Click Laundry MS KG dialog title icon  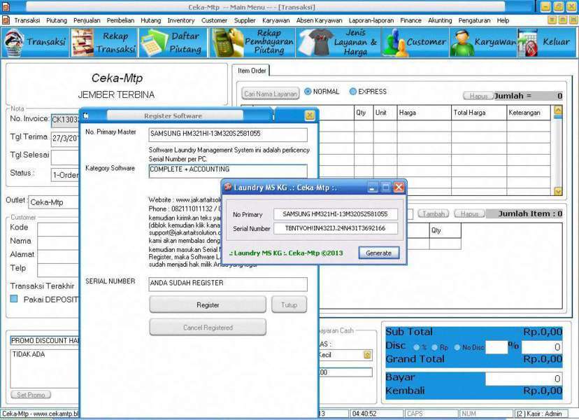[228, 186]
